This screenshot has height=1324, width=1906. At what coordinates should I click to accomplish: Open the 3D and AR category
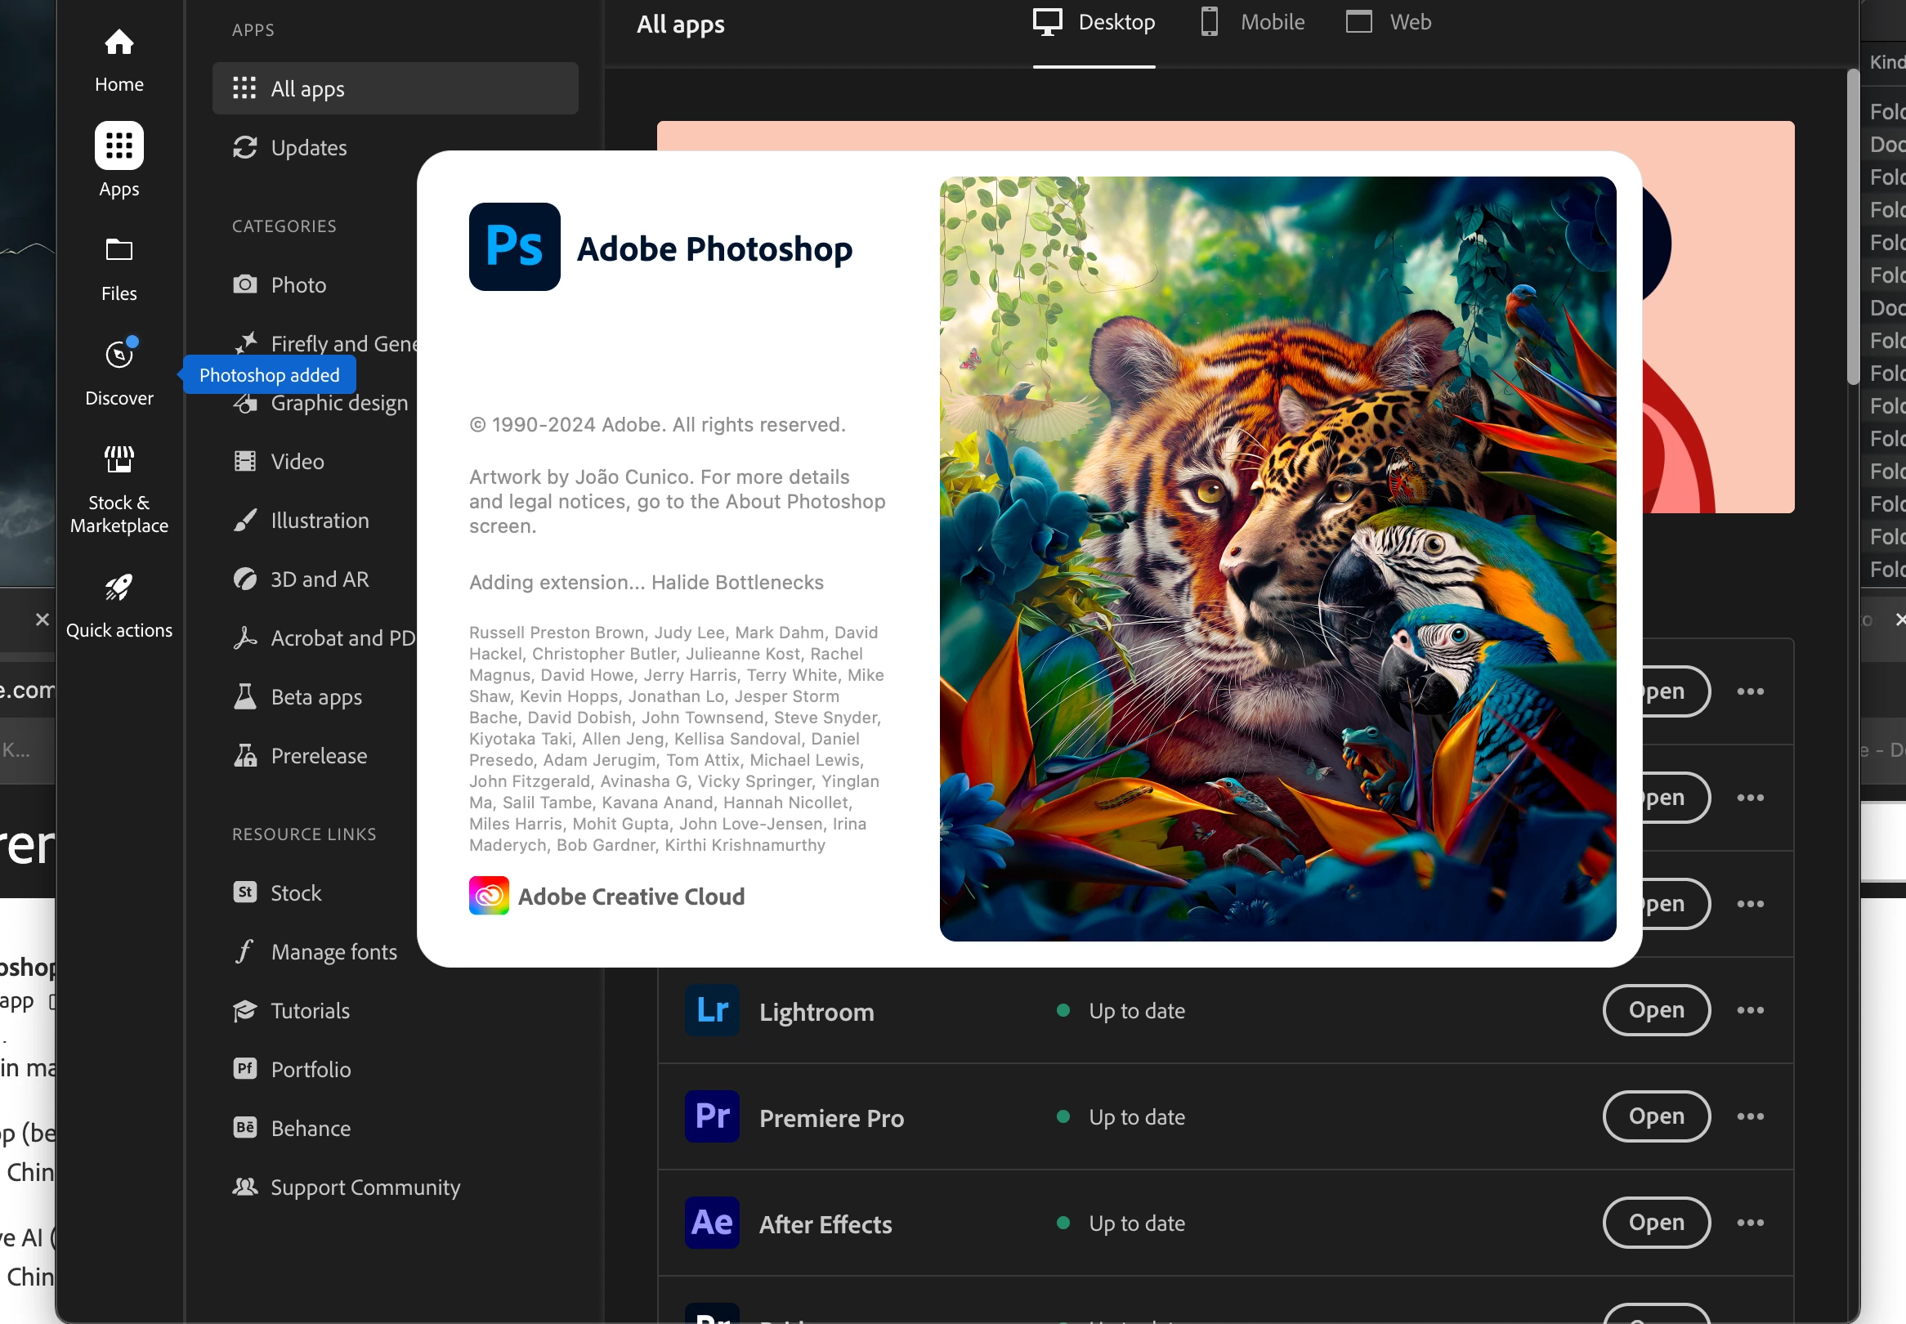pyautogui.click(x=320, y=579)
